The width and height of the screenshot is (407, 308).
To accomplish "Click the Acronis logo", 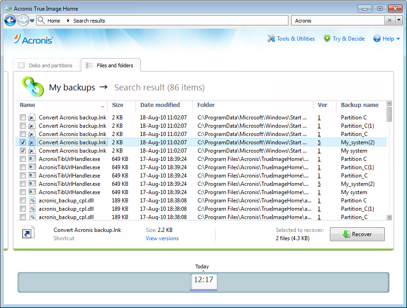I will pos(34,39).
